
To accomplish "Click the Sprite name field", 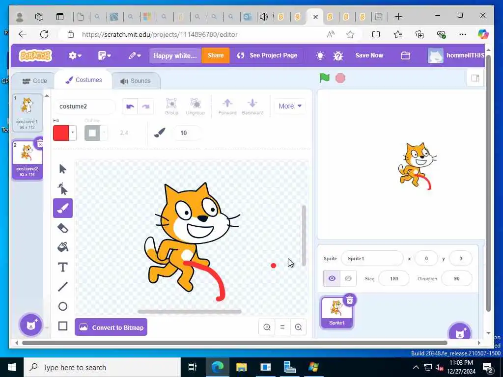I will (372, 258).
